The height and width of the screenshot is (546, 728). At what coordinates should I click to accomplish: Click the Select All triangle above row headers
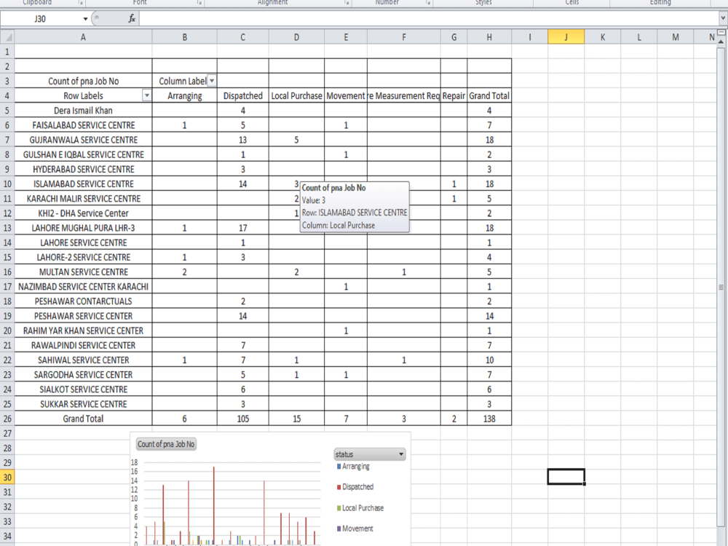8,36
